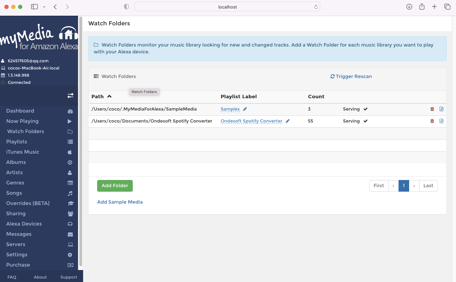Image resolution: width=456 pixels, height=282 pixels.
Task: Select Watch Folders sidebar item
Action: (x=26, y=131)
